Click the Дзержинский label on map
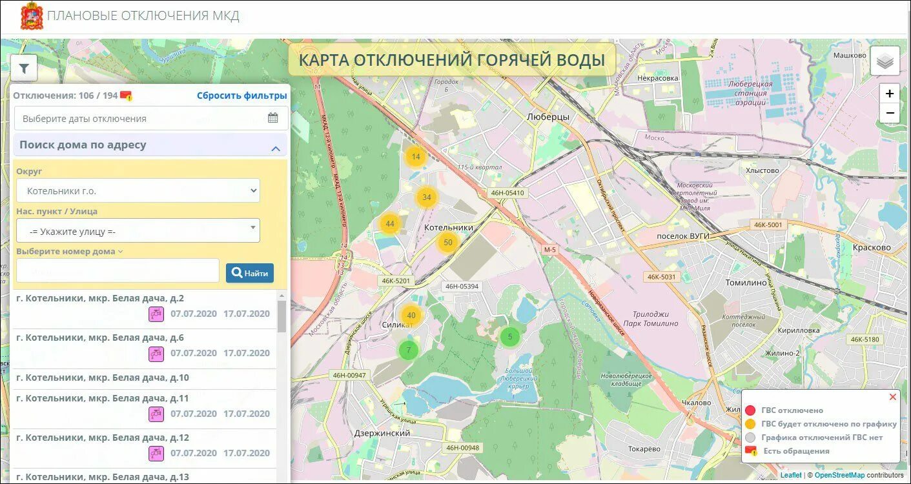 tap(382, 433)
